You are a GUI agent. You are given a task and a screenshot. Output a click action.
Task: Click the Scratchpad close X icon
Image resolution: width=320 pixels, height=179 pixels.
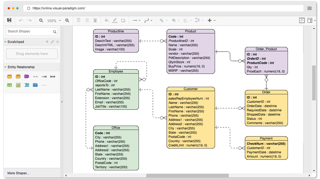58,41
